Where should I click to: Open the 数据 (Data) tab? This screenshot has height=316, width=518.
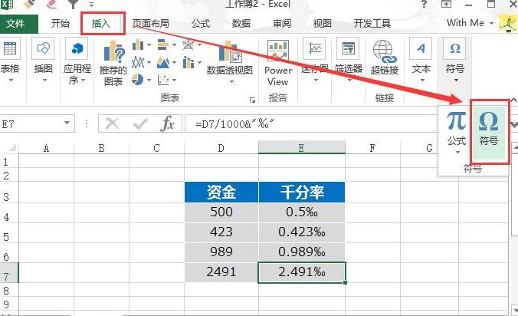[x=241, y=24]
